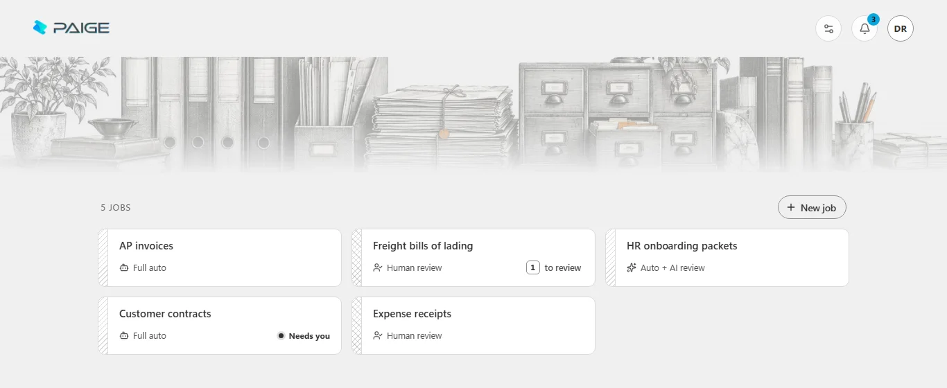Click the 1 to review badge

(554, 267)
